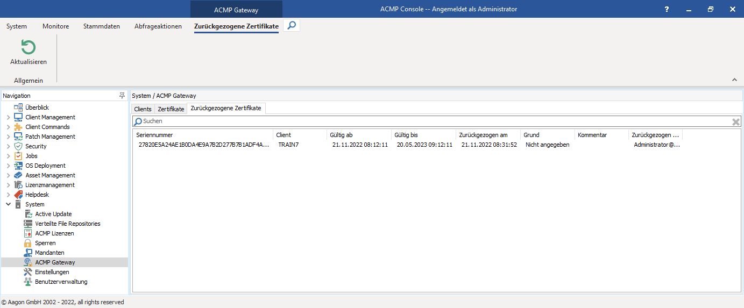This screenshot has width=744, height=308.
Task: Sort by Seriennummer column header
Action: point(203,135)
